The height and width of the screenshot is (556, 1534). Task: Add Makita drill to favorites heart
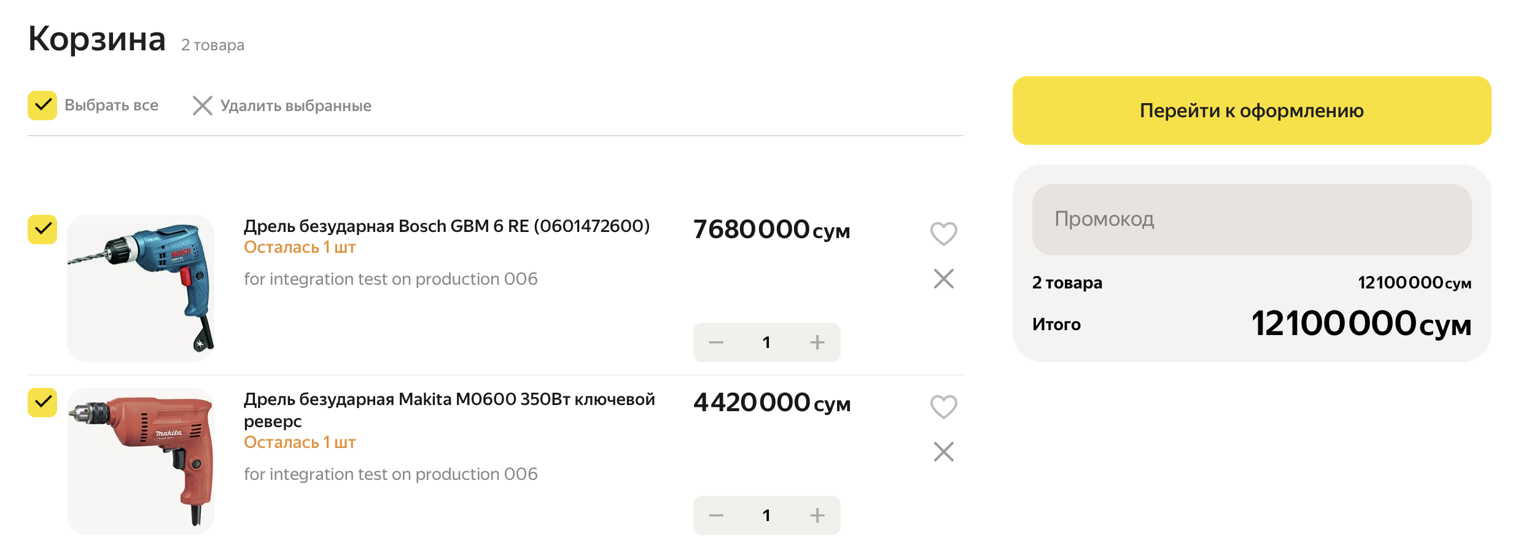coord(943,406)
